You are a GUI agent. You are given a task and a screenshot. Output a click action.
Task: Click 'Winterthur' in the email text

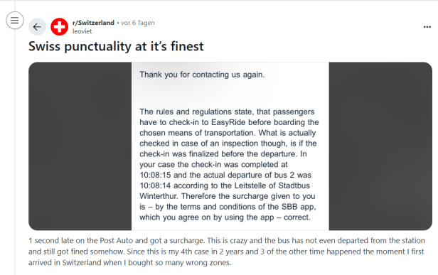pyautogui.click(x=159, y=196)
